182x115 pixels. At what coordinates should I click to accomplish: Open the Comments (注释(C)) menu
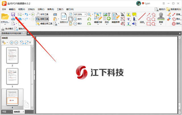pyautogui.click(x=41, y=9)
